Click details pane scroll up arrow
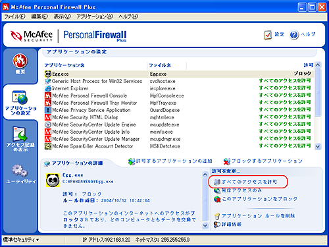This screenshot has width=329, height=247. (x=205, y=175)
